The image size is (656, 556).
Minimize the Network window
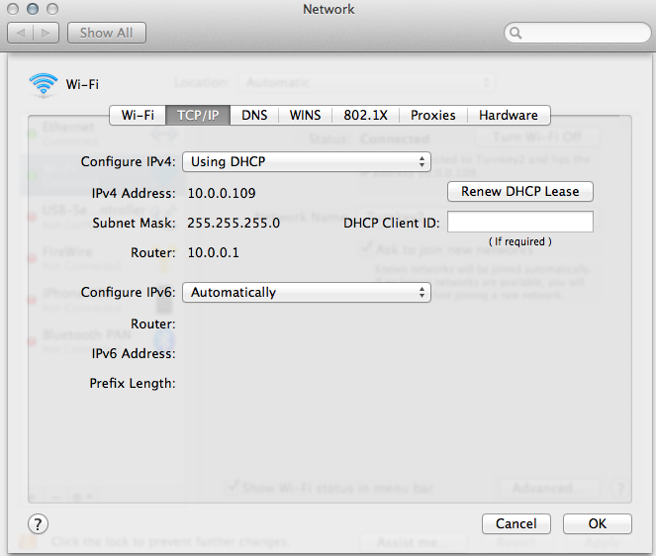tap(33, 9)
